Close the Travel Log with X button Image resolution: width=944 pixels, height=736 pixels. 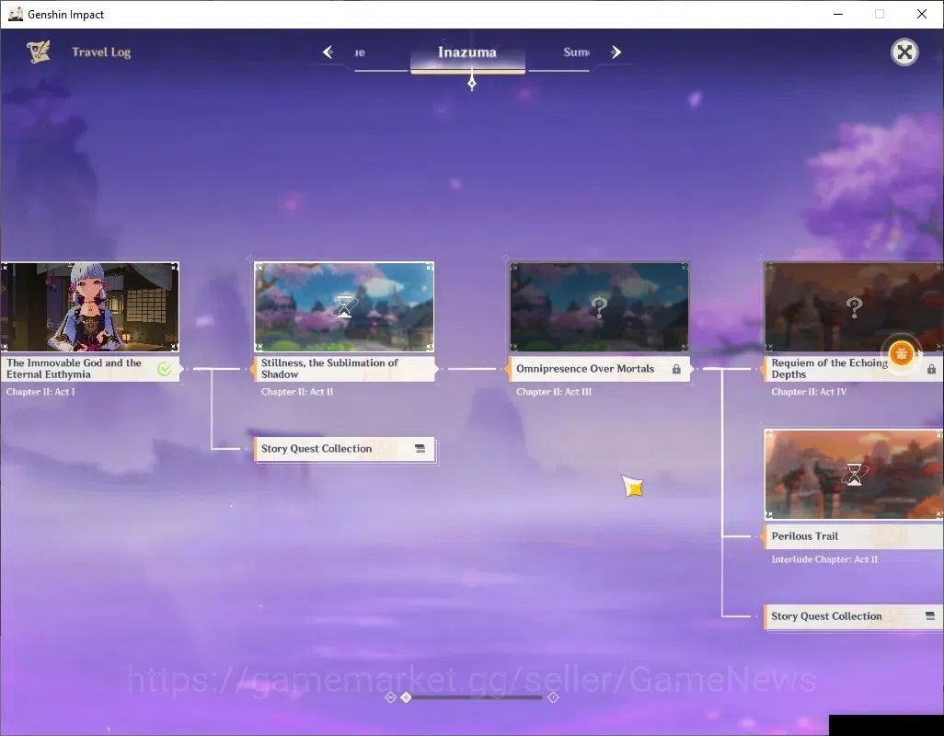904,52
